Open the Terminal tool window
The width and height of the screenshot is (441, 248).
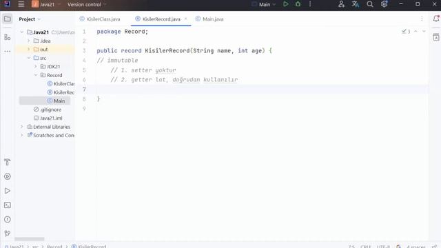(x=8, y=205)
